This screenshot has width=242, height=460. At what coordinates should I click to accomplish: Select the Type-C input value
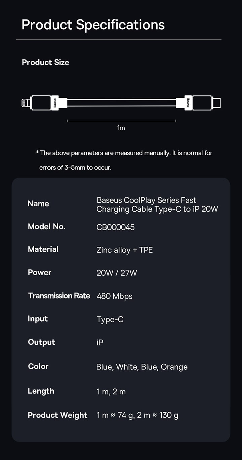coord(110,319)
